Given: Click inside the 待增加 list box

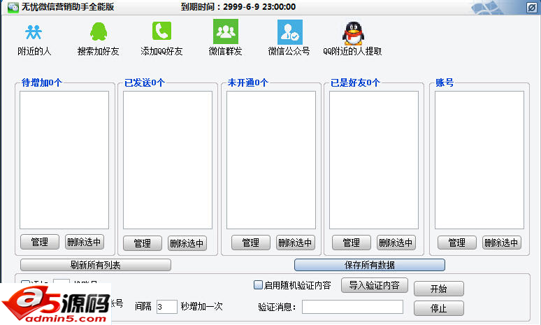Looking at the screenshot, I should coord(64,160).
